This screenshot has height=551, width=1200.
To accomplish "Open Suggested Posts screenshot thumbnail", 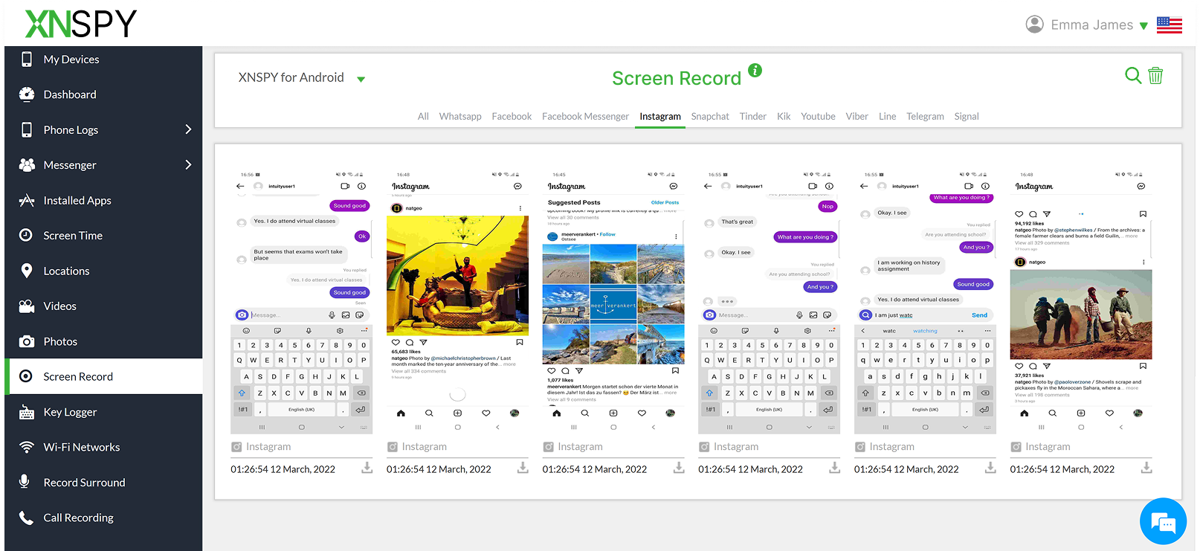I will pyautogui.click(x=613, y=303).
